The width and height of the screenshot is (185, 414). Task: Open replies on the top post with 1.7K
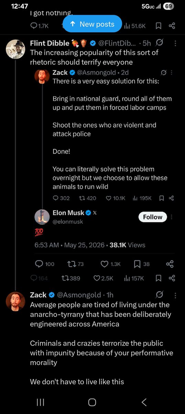(39, 26)
